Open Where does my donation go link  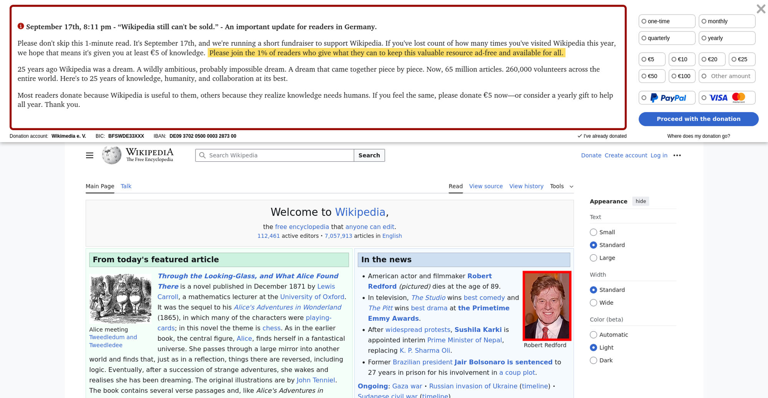pos(698,136)
